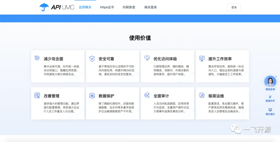Click the 数据保护 hexagon icon

[92, 95]
